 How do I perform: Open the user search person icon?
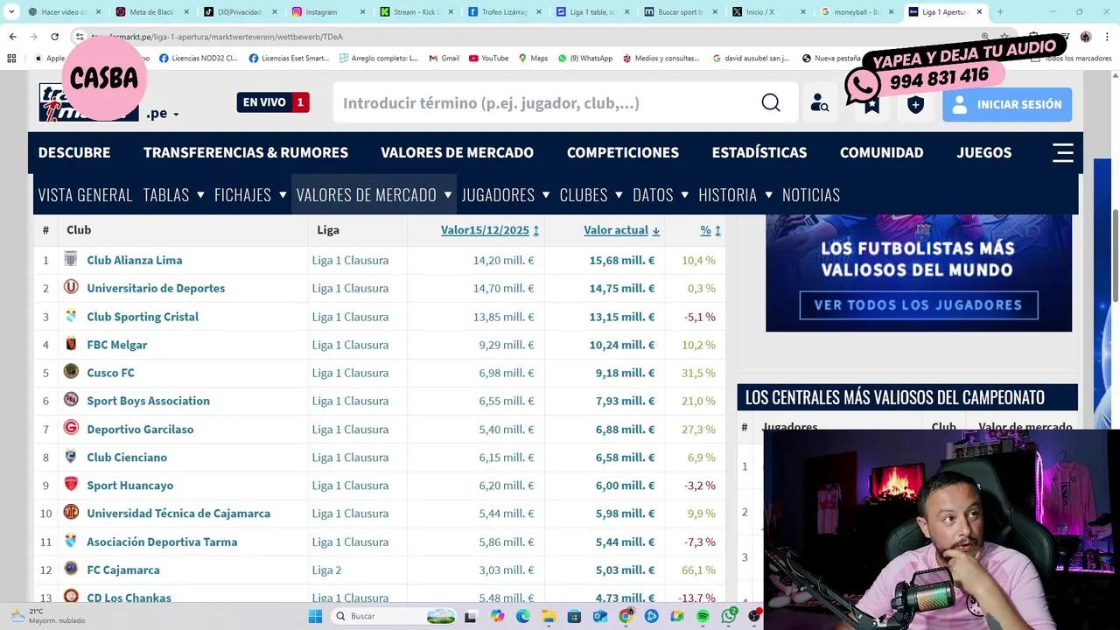click(819, 103)
